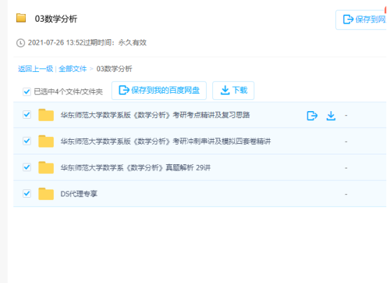Uncheck the DS代理专享 folder checkbox

click(x=27, y=194)
